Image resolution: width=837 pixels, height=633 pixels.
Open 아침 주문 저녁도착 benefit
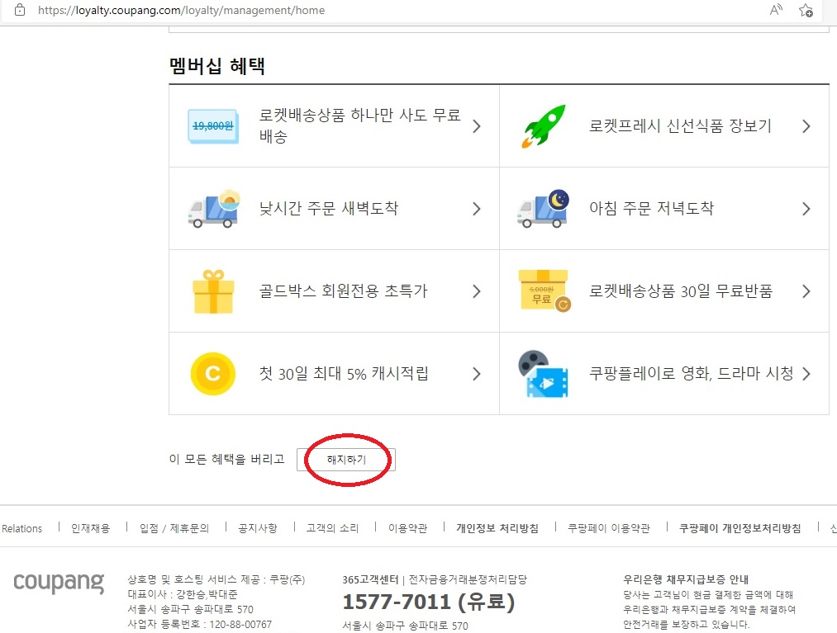tap(664, 209)
